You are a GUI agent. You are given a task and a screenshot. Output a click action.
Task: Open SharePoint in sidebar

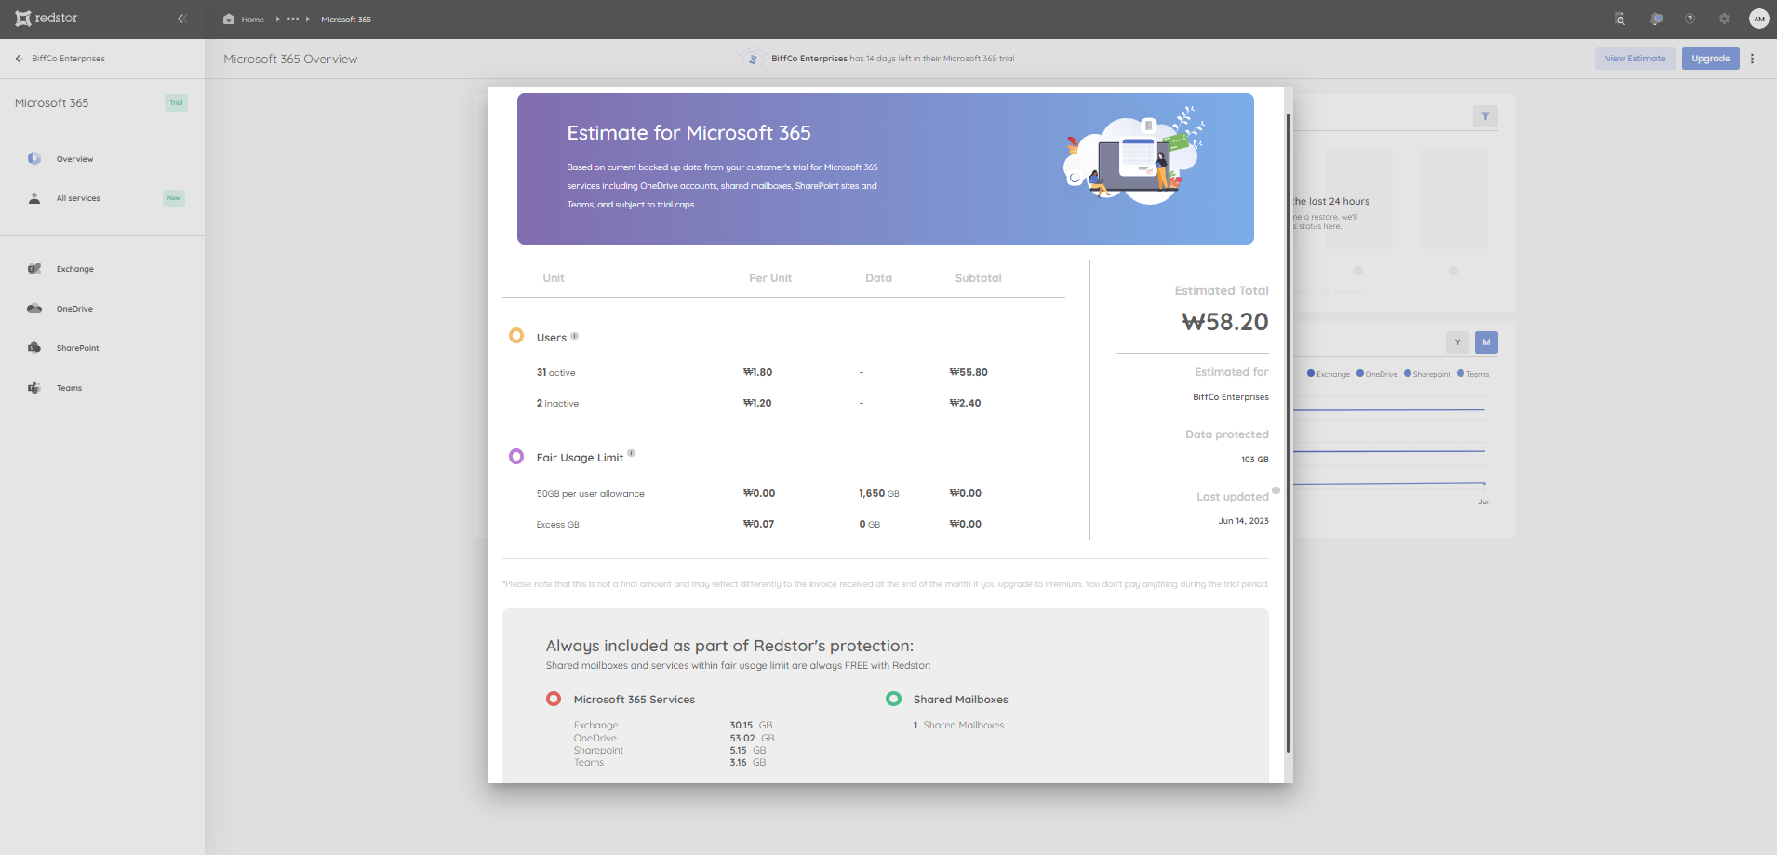[x=77, y=348]
